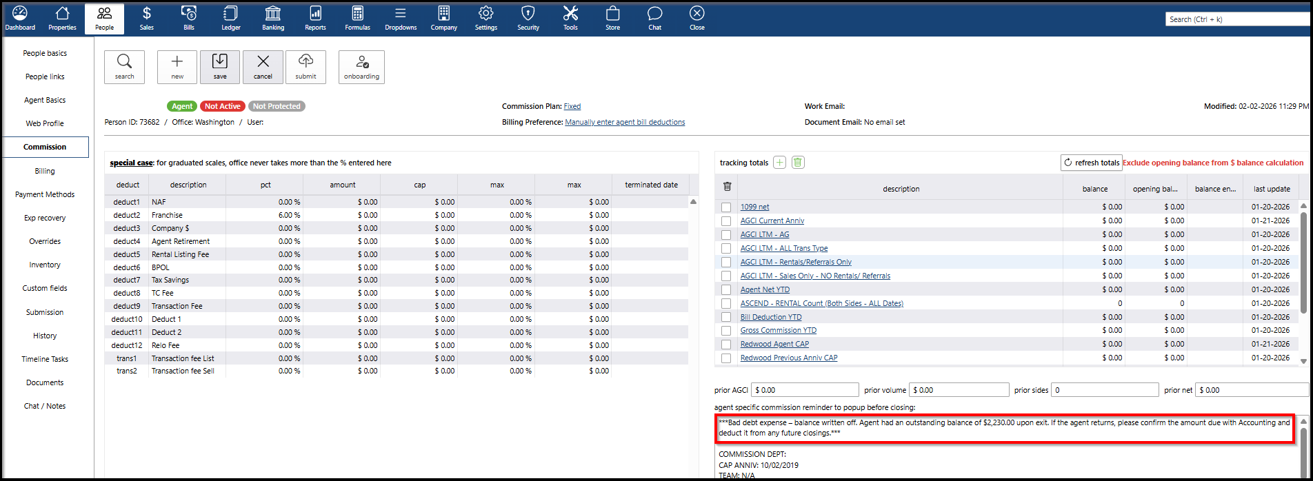
Task: Check the 1099 net row checkbox
Action: [726, 207]
